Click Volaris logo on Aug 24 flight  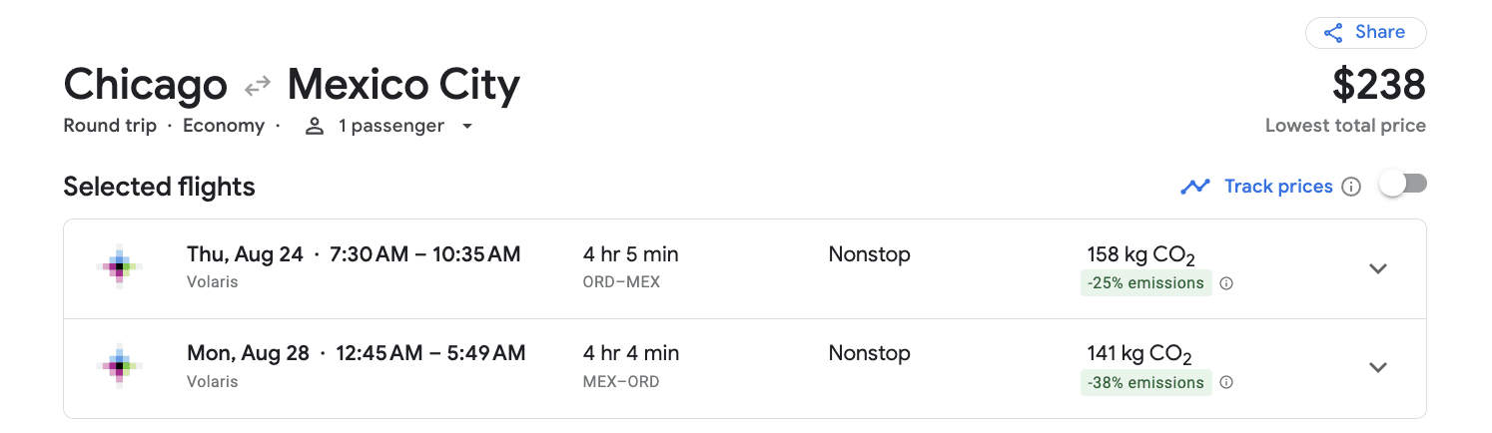coord(120,266)
